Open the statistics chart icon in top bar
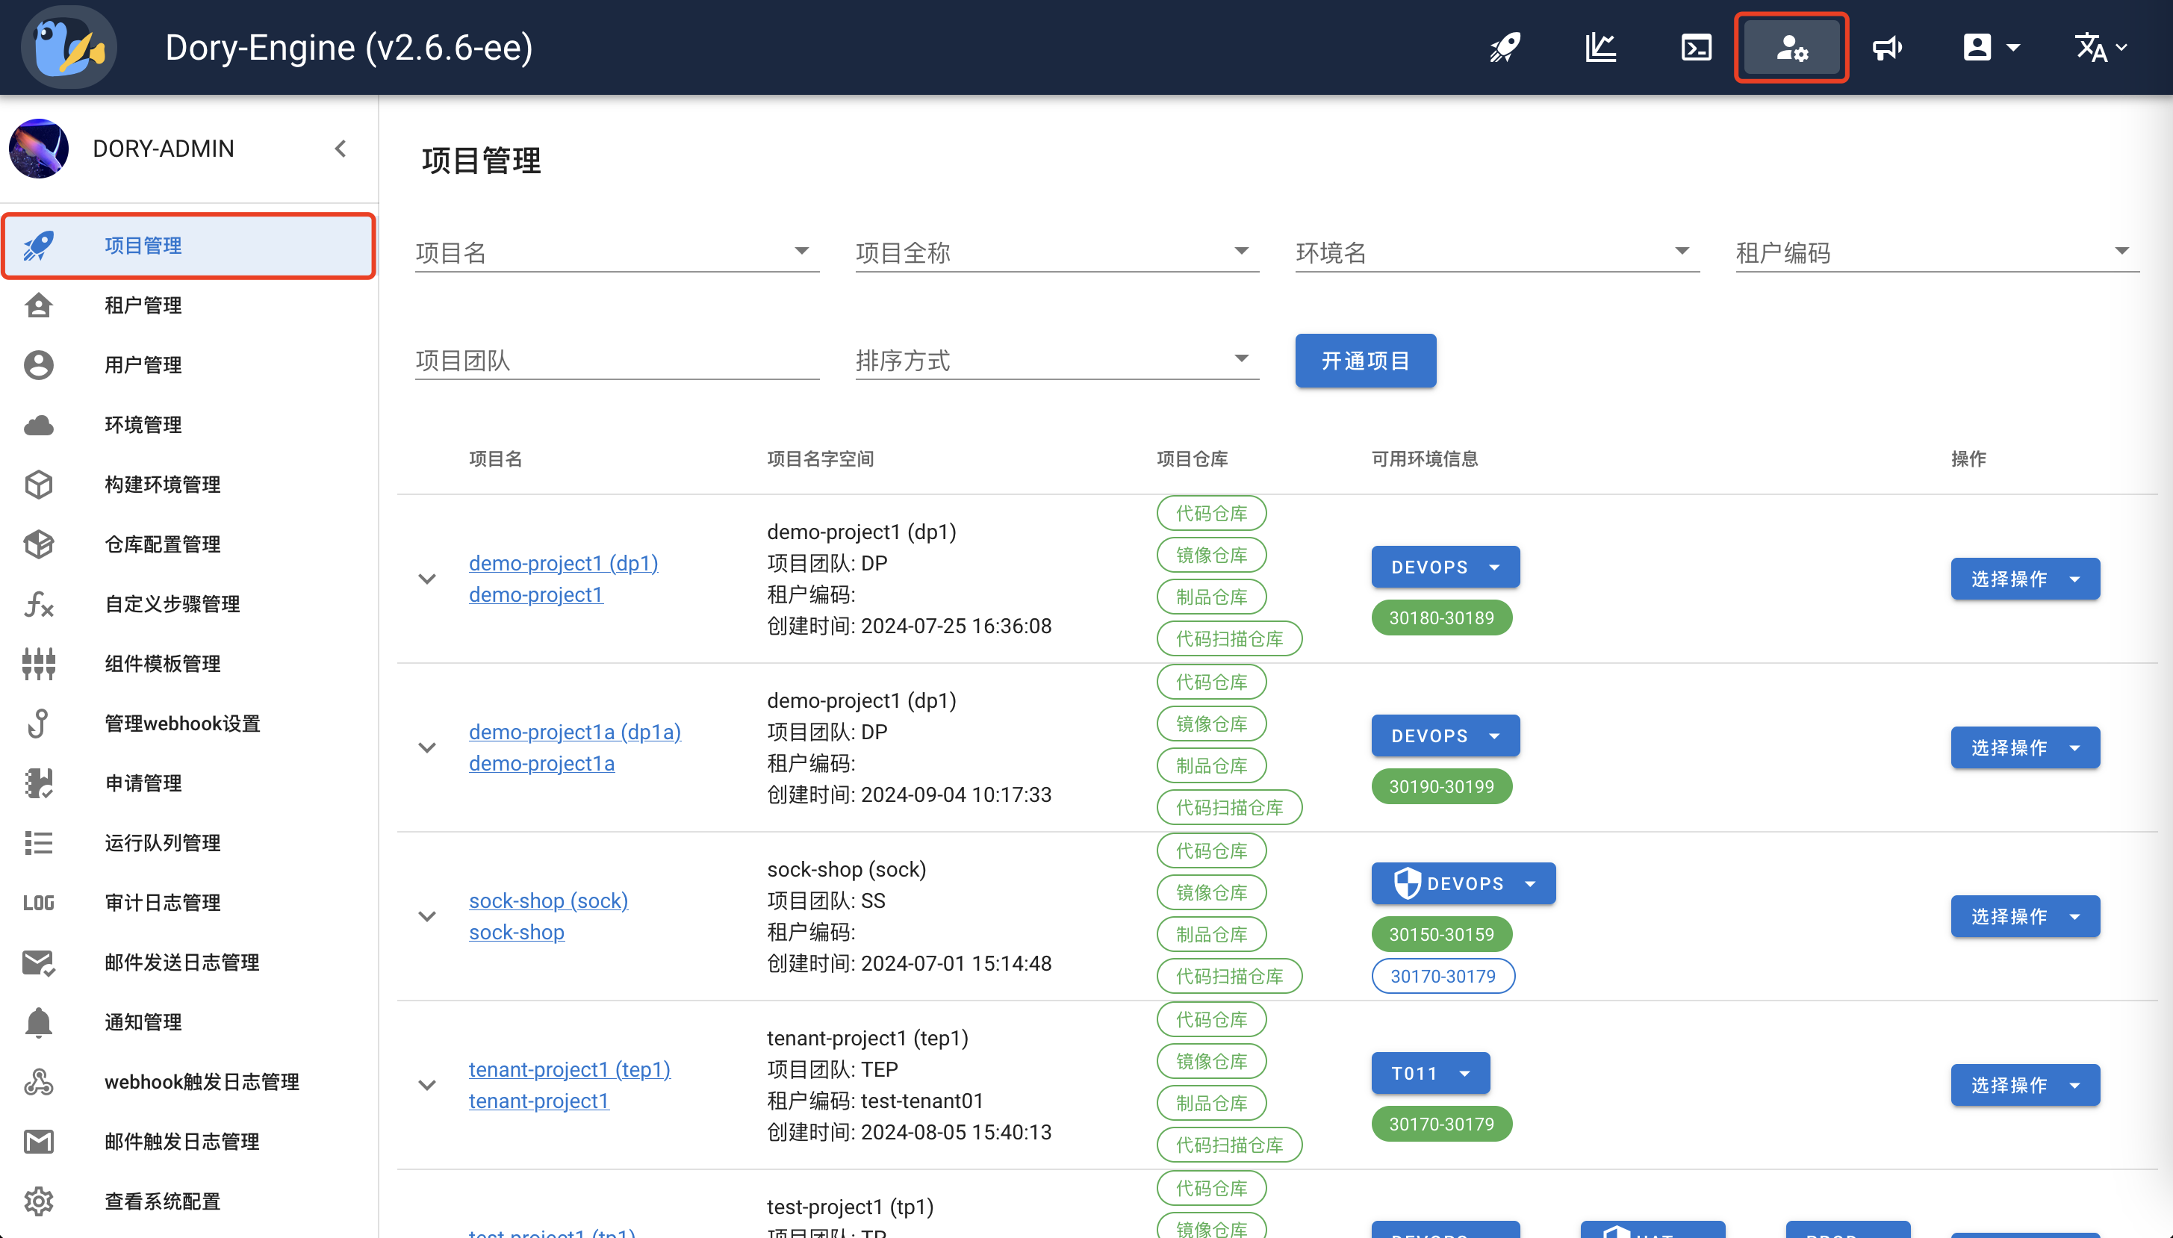Screen dimensions: 2173x1238 pyautogui.click(x=1601, y=47)
